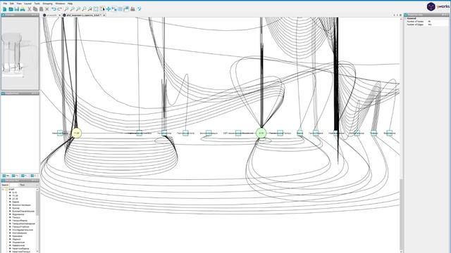This screenshot has width=451, height=253.
Task: Open Find using the binoculars icon
Action: pyautogui.click(x=132, y=9)
